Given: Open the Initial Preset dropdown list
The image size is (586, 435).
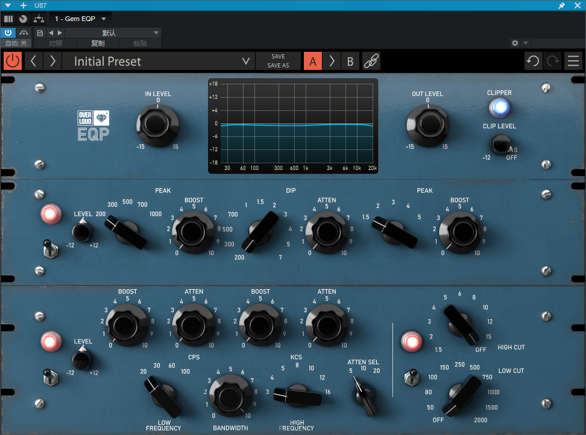Looking at the screenshot, I should pos(159,61).
